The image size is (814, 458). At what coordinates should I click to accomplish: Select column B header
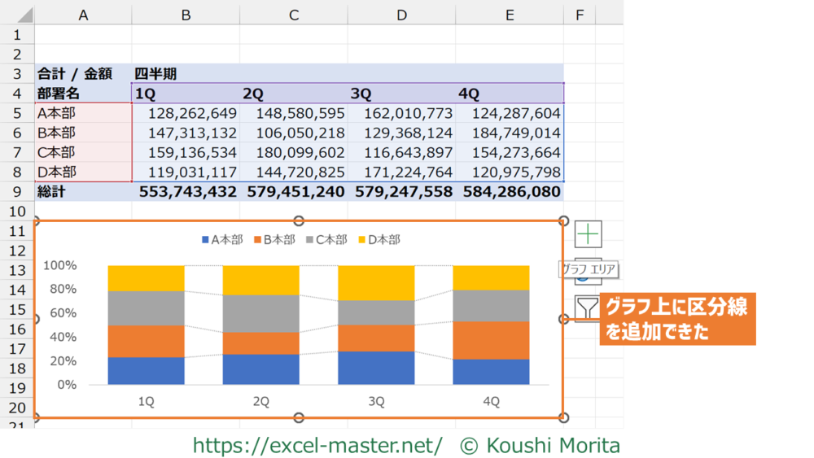point(186,15)
